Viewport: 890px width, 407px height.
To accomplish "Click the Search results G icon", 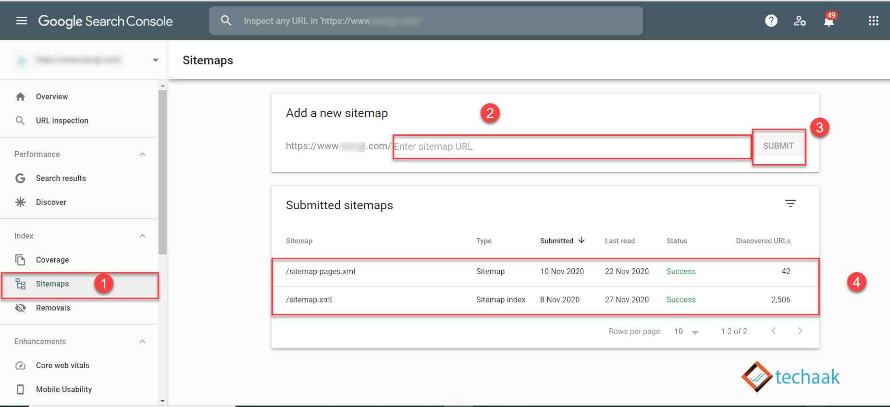I will (x=20, y=178).
